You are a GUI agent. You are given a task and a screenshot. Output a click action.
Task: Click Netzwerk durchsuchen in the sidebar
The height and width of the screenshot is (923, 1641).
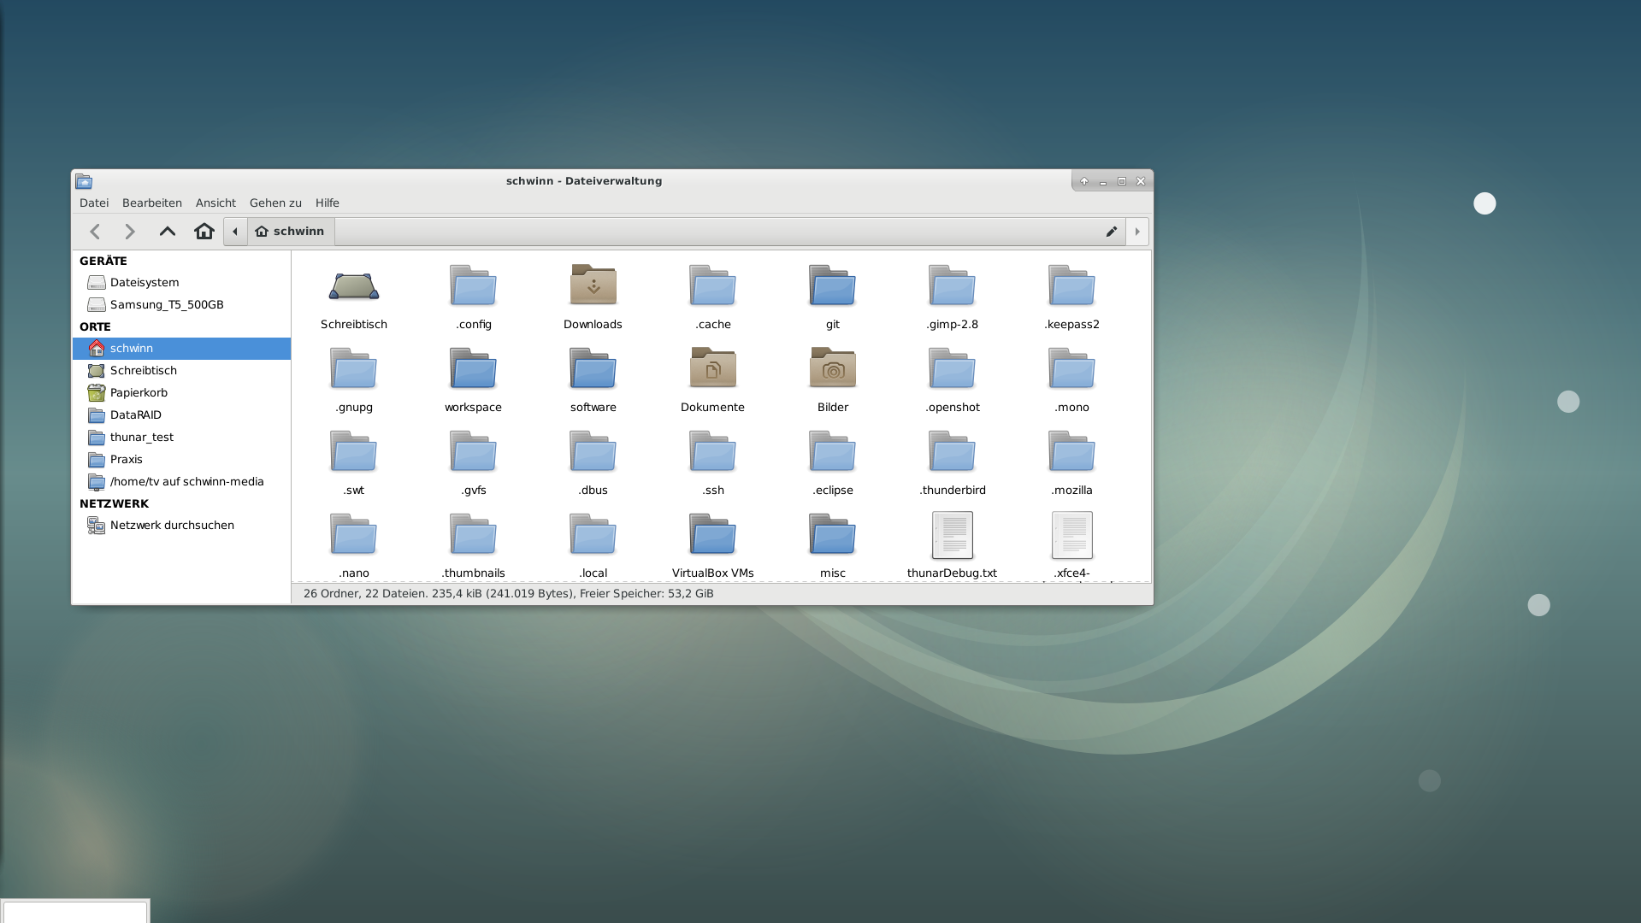(171, 525)
